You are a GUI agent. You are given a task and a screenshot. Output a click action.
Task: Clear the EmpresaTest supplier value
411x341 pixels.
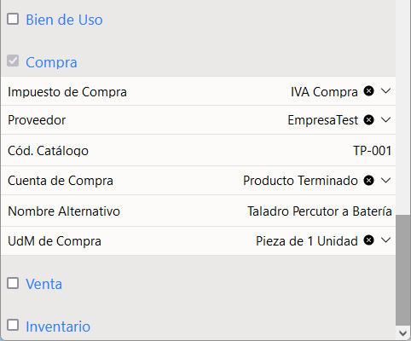click(x=368, y=120)
